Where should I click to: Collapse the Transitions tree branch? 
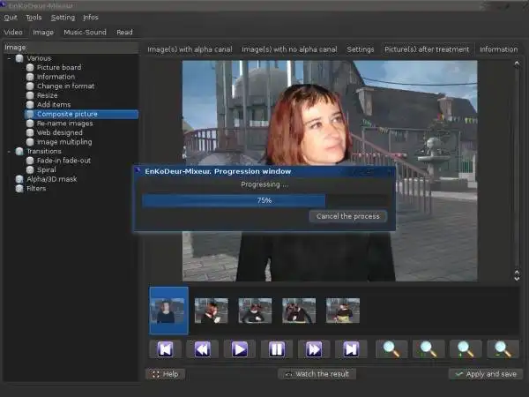click(9, 151)
